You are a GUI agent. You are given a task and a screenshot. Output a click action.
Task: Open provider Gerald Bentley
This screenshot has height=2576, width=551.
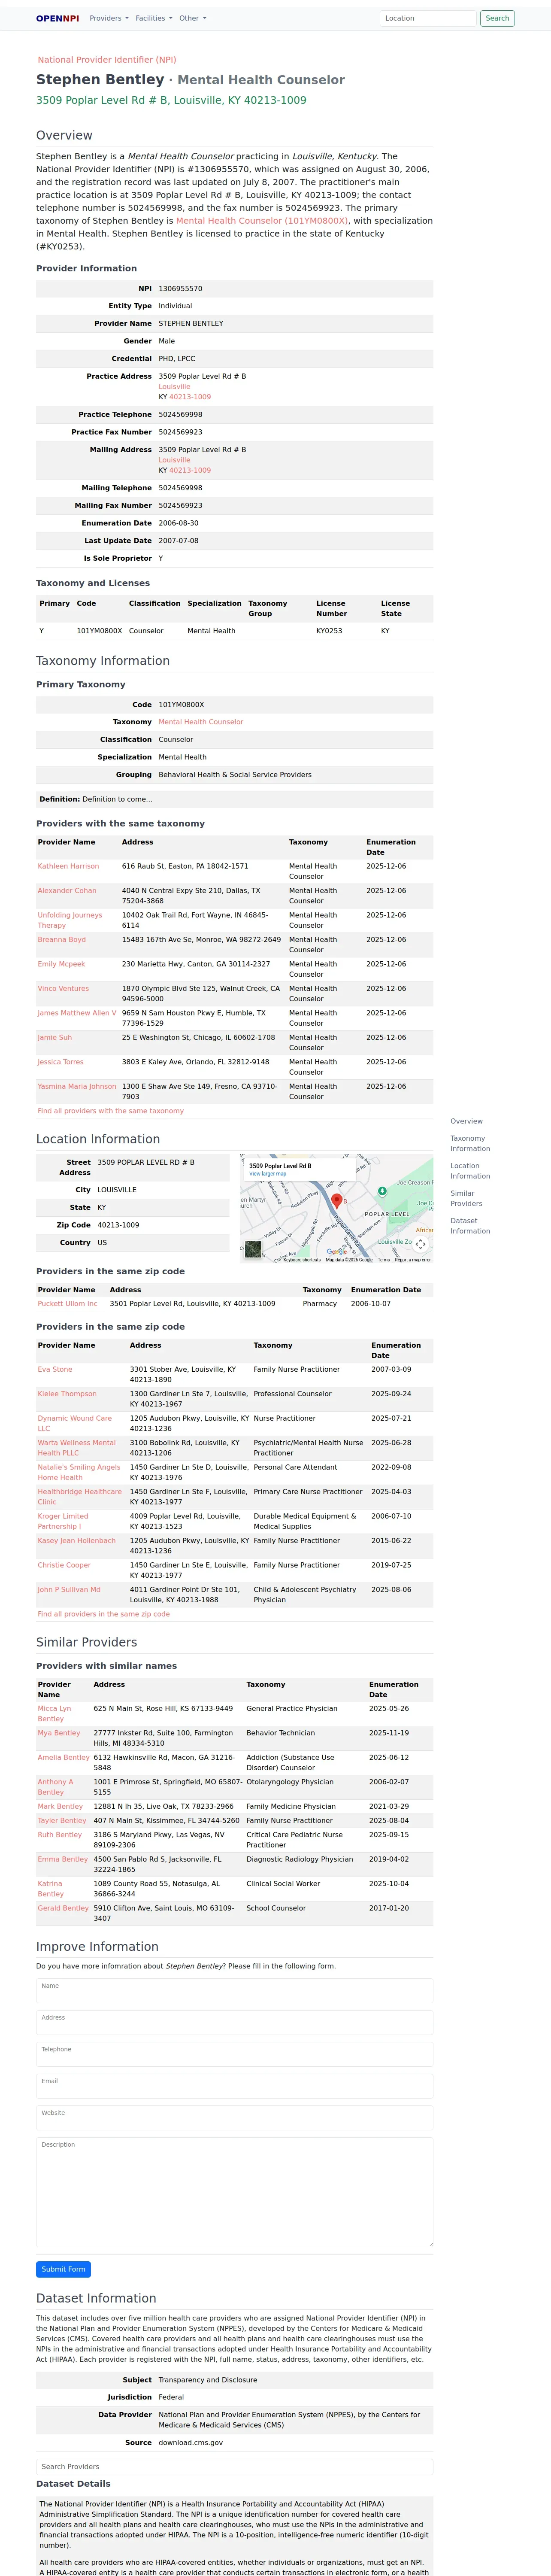[63, 1908]
